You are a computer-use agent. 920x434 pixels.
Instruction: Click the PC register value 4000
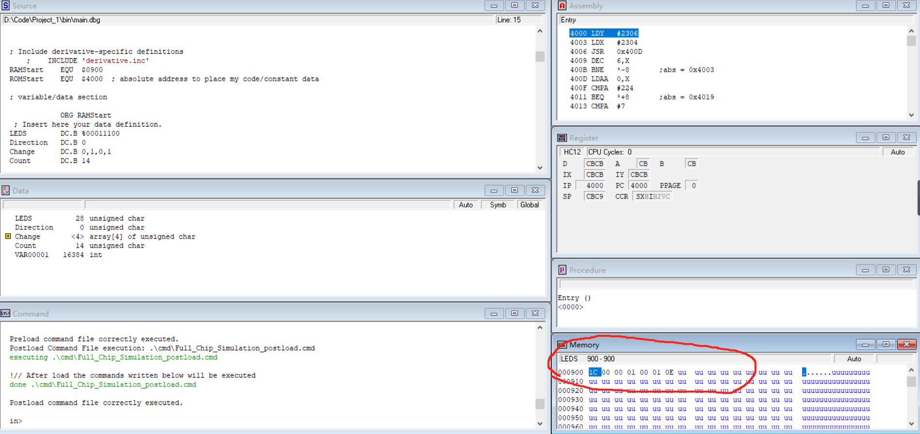pyautogui.click(x=638, y=185)
